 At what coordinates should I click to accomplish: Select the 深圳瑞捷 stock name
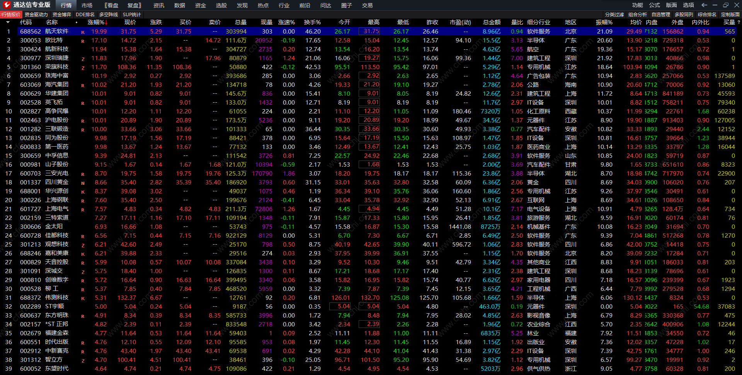pyautogui.click(x=57, y=58)
